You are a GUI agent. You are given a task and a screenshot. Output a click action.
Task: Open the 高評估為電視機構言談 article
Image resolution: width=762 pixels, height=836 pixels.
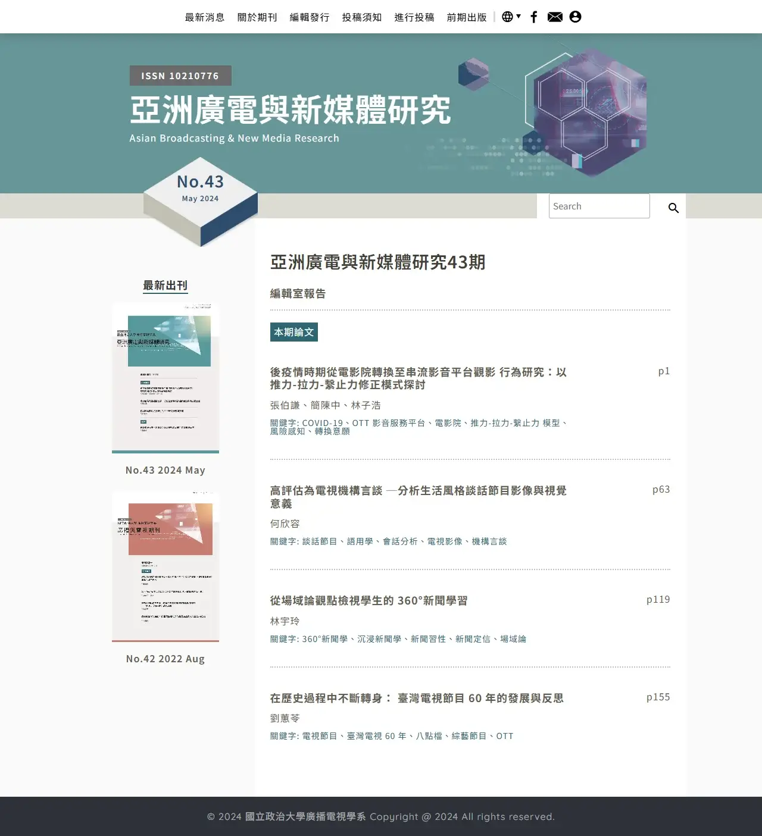click(x=419, y=497)
